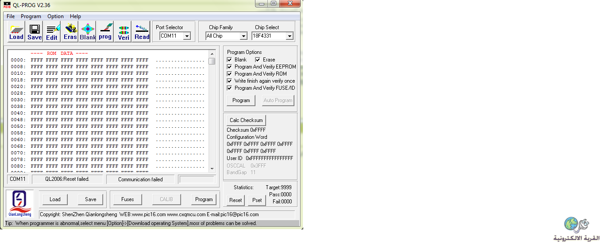602x248 pixels.
Task: Click the 'QL2006:Reset failed.' status text
Action: coord(67,179)
